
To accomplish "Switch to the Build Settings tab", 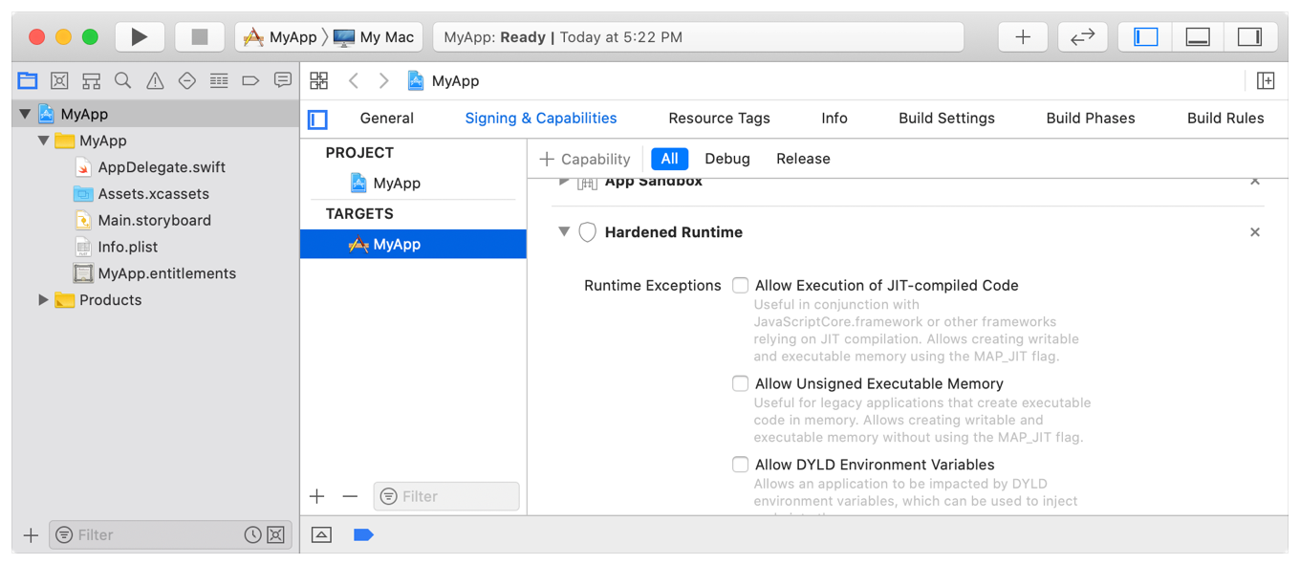I will 946,119.
